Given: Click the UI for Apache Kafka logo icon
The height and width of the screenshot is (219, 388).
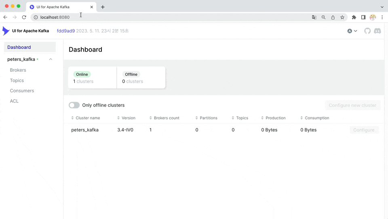Looking at the screenshot, I should coord(6,31).
